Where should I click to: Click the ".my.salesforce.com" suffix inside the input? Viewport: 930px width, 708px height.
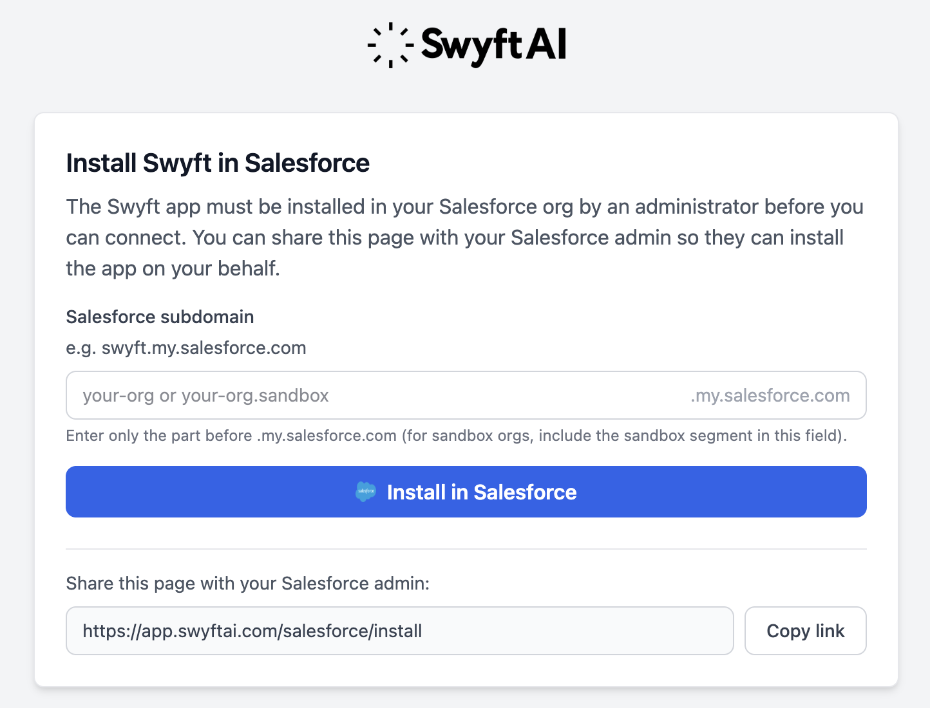[x=770, y=395]
